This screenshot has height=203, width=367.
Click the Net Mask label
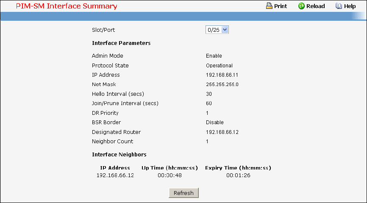[104, 84]
